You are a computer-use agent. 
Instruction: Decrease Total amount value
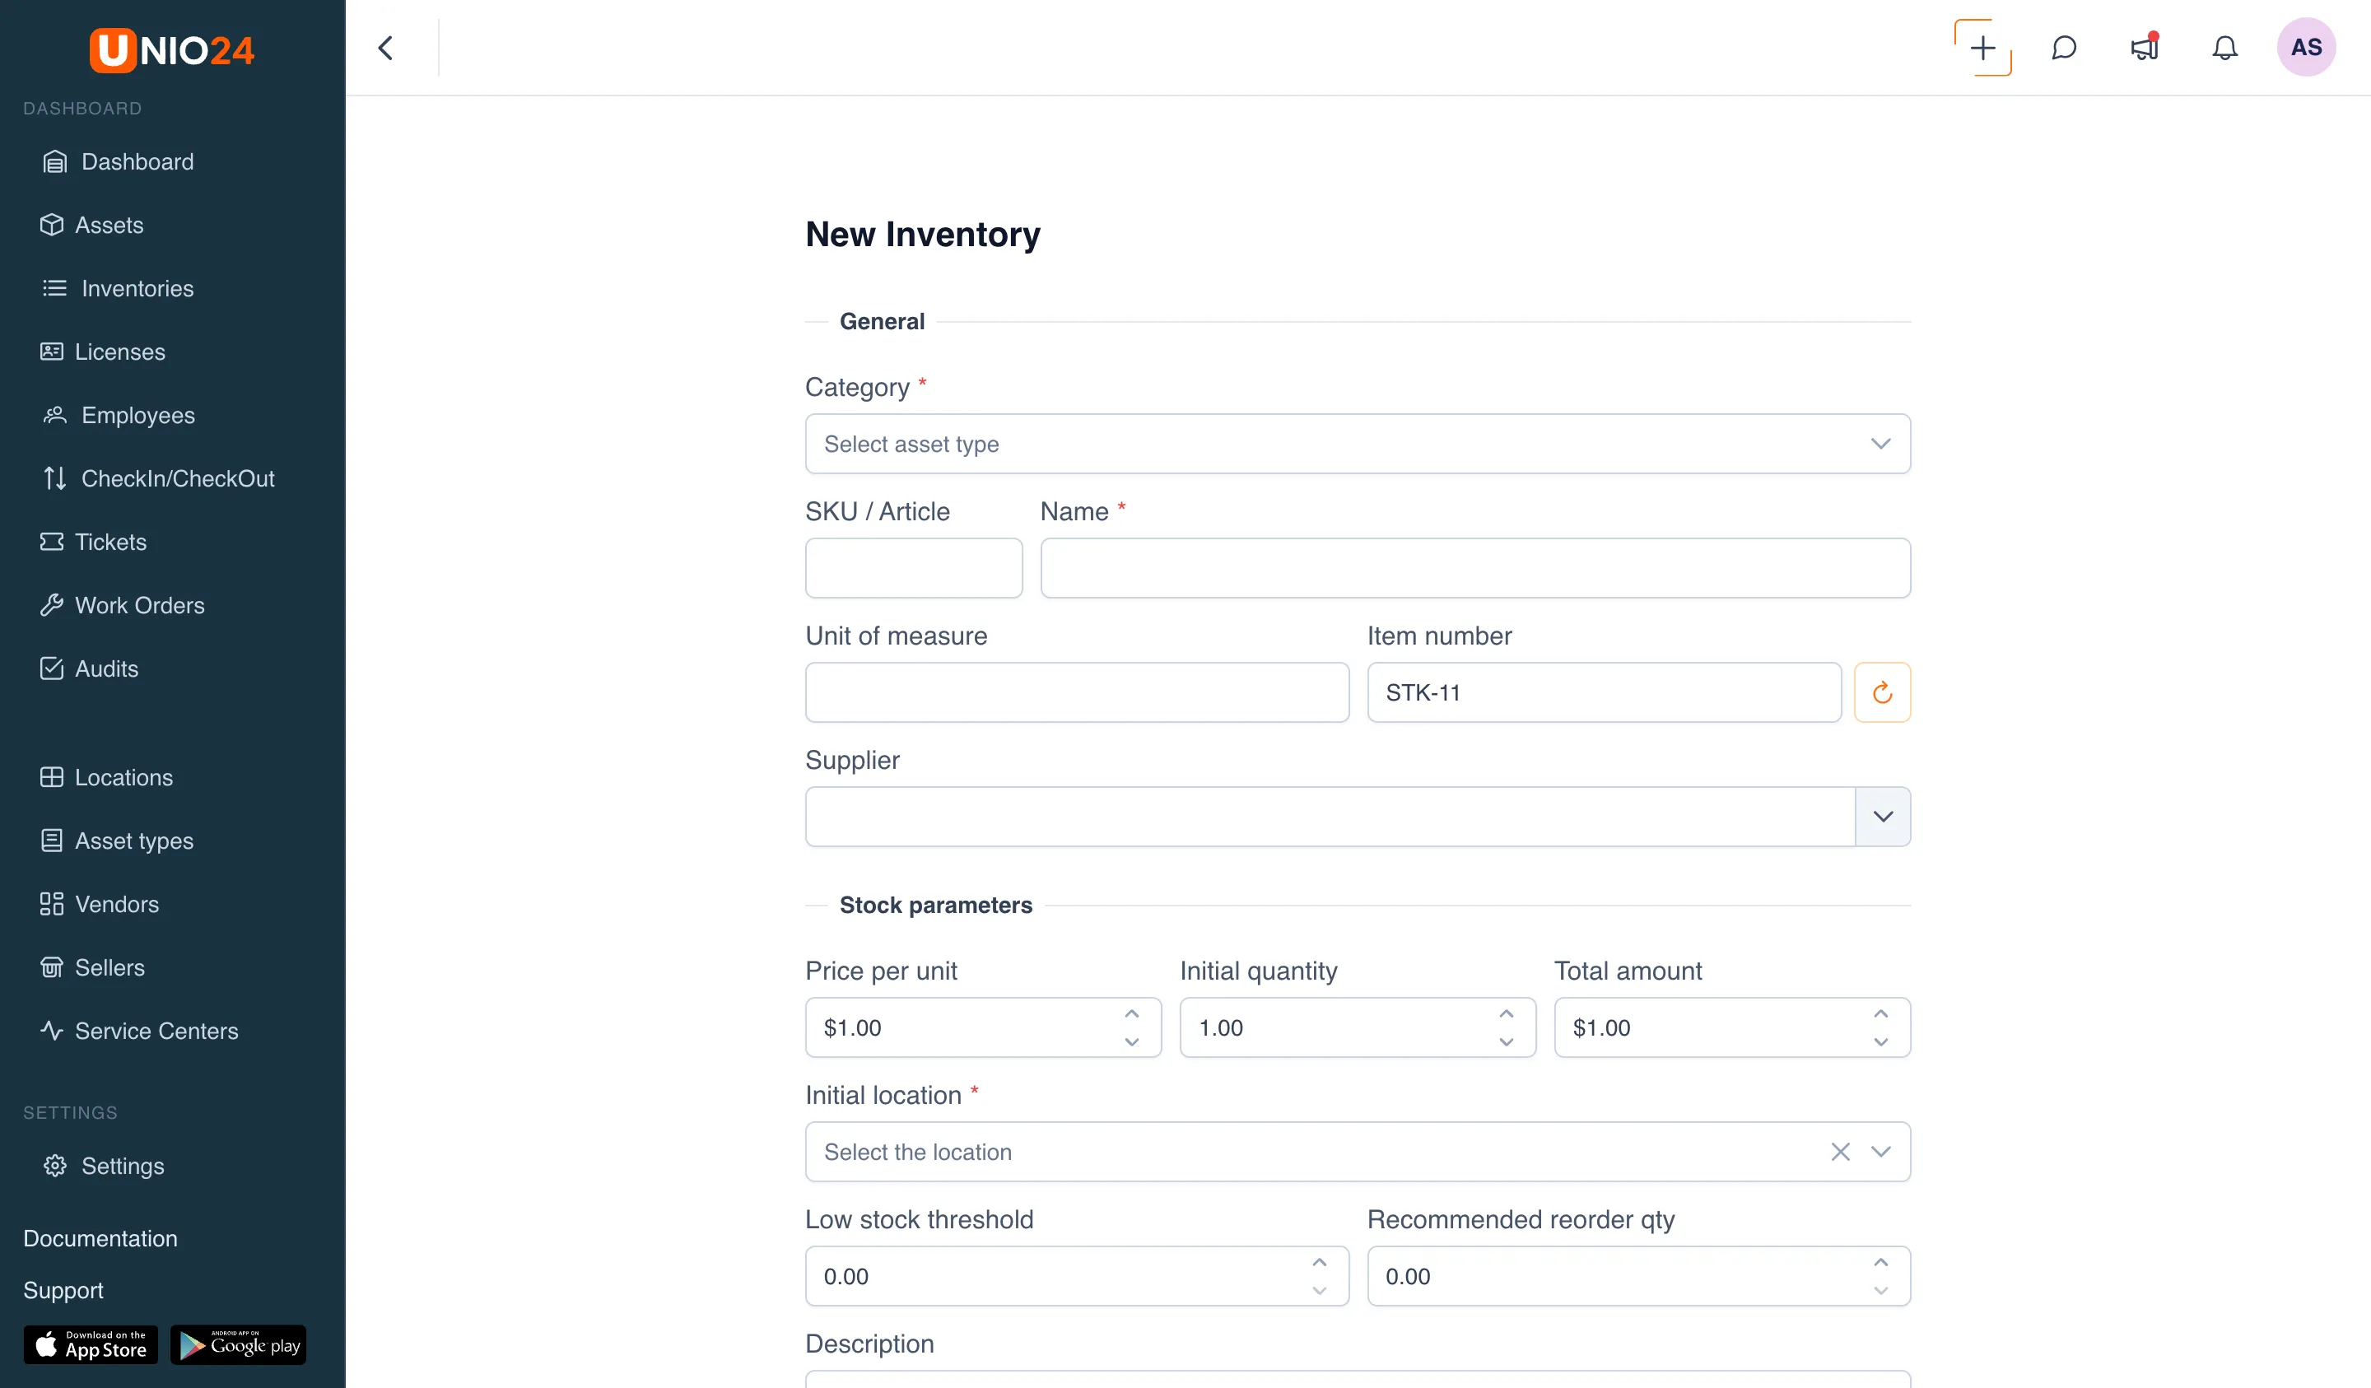[1880, 1041]
